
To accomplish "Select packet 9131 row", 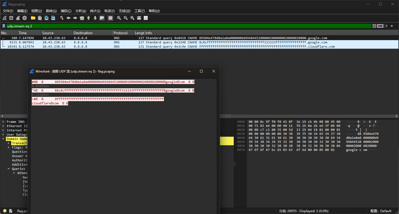I will click(x=199, y=42).
